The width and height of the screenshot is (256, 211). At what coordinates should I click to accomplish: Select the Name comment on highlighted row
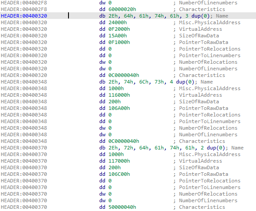[222, 16]
